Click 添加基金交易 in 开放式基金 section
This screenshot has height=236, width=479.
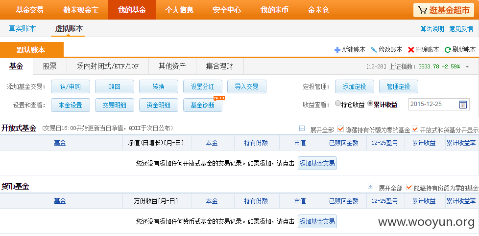click(x=317, y=163)
